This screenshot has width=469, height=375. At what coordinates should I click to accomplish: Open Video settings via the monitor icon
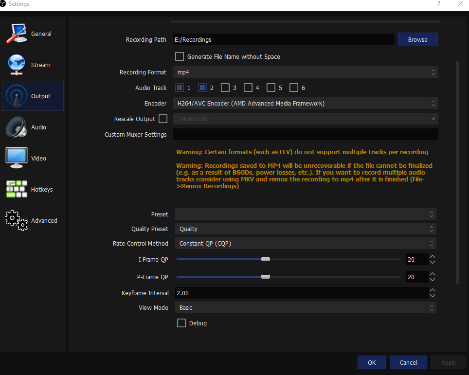(x=17, y=158)
